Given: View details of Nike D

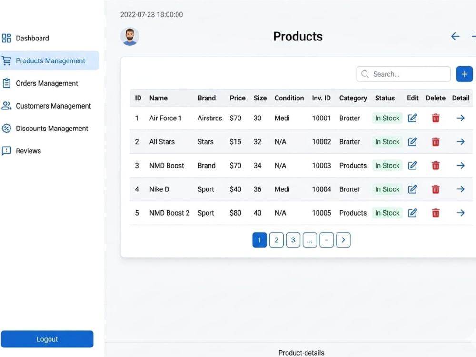Looking at the screenshot, I should point(460,189).
